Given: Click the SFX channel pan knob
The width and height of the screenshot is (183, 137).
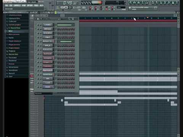Looking at the screenshot, I should pos(38,79).
